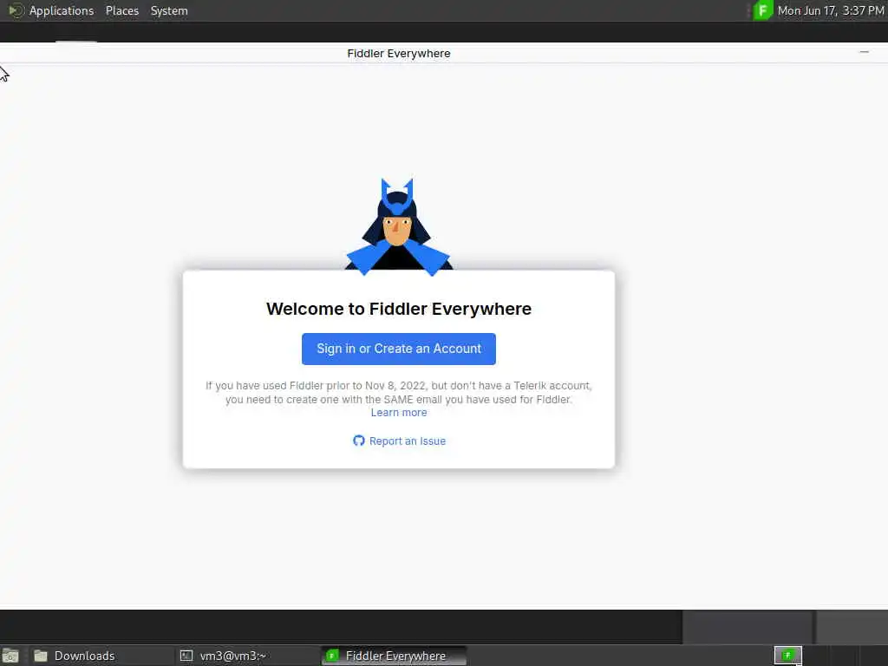Viewport: 888px width, 666px height.
Task: Click the GitHub icon beside Report an Issue
Action: click(359, 441)
